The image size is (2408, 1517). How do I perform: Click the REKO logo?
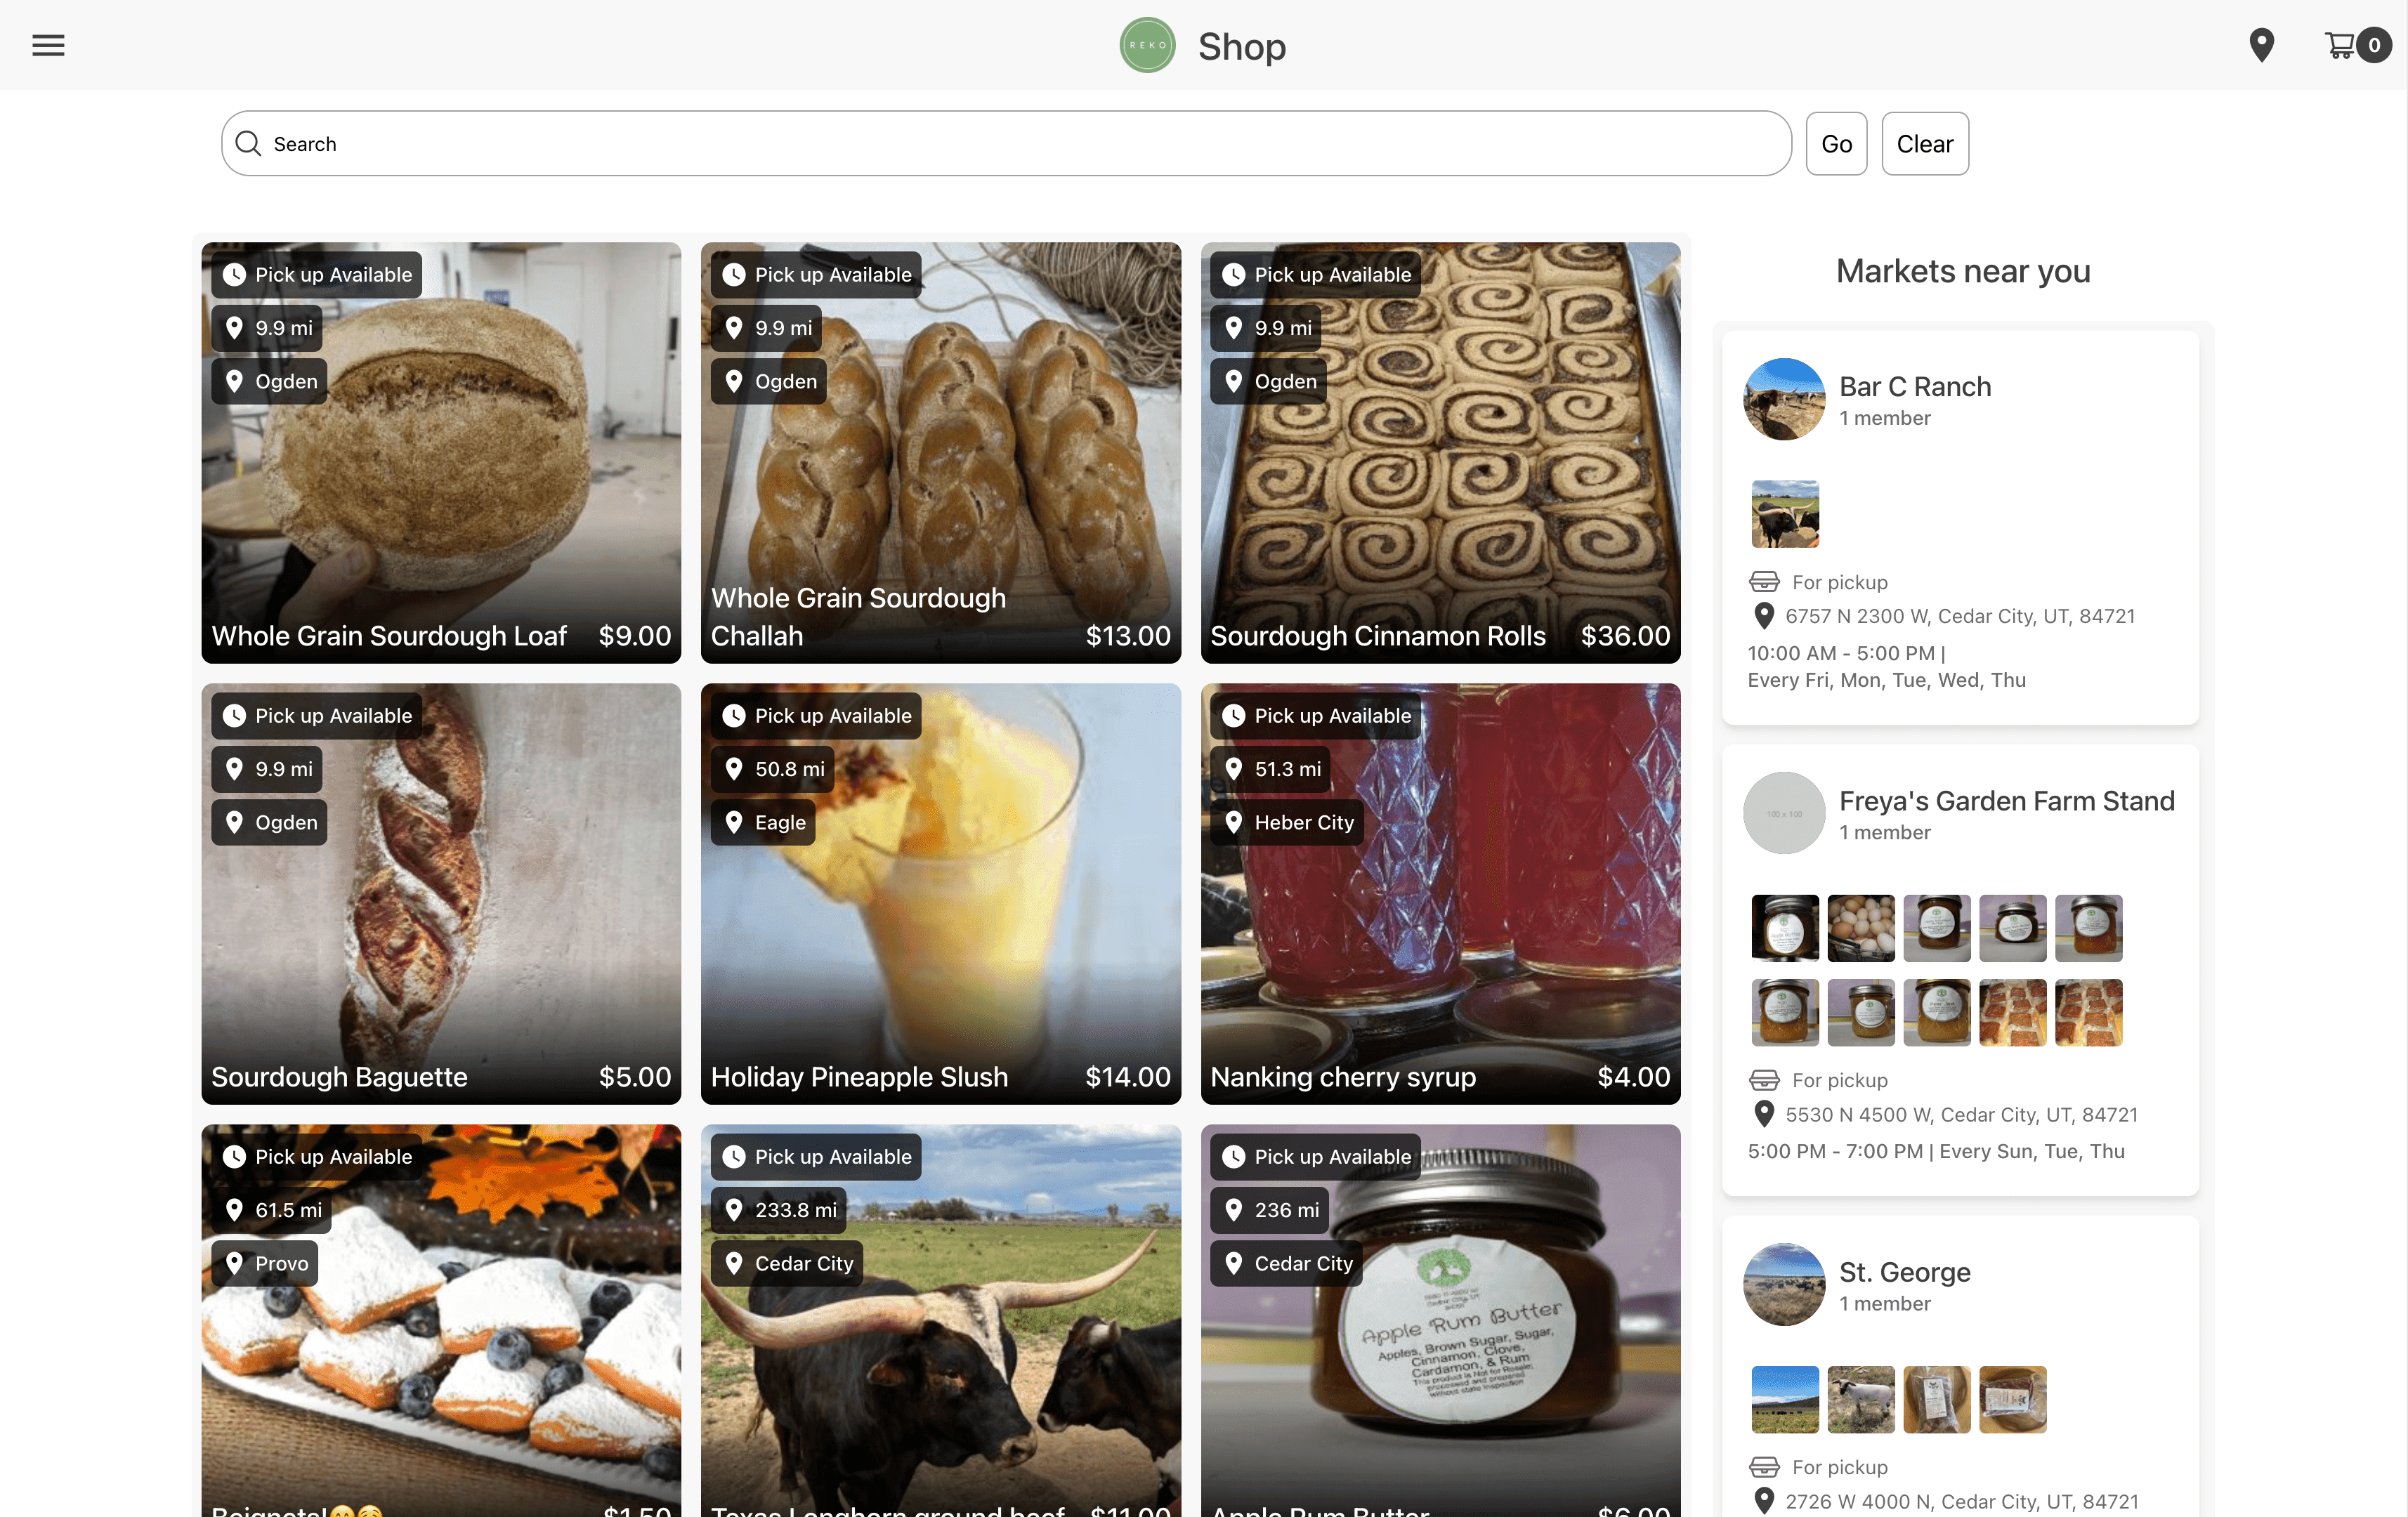point(1147,45)
